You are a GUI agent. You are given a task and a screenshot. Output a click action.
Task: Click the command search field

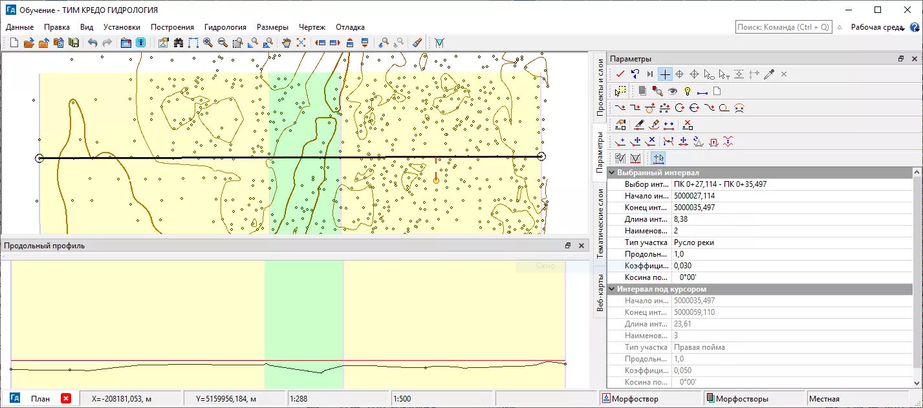tap(783, 27)
